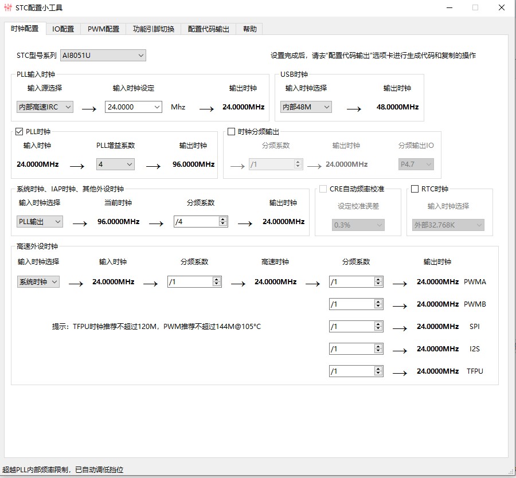Increase the TFPU divider spinner value
Viewport: 516px width, 478px height.
pos(378,369)
